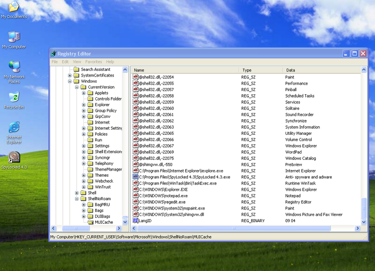The width and height of the screenshot is (375, 271).
Task: Collapse the CurrentVersion tree node
Action: tap(76, 87)
